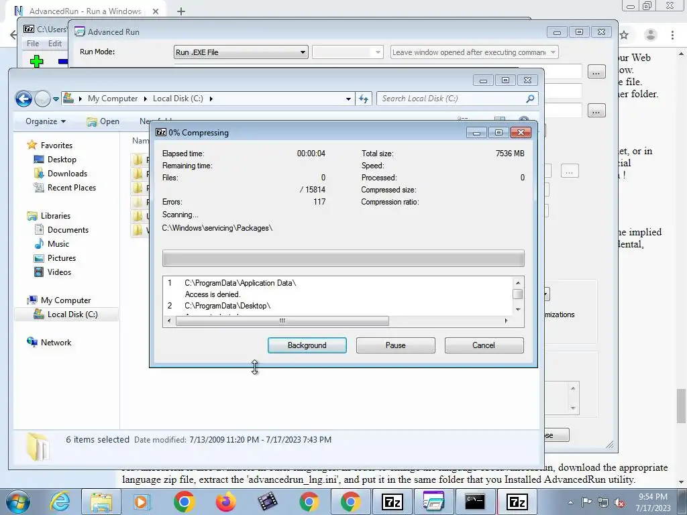Open the Organize menu

tap(45, 121)
